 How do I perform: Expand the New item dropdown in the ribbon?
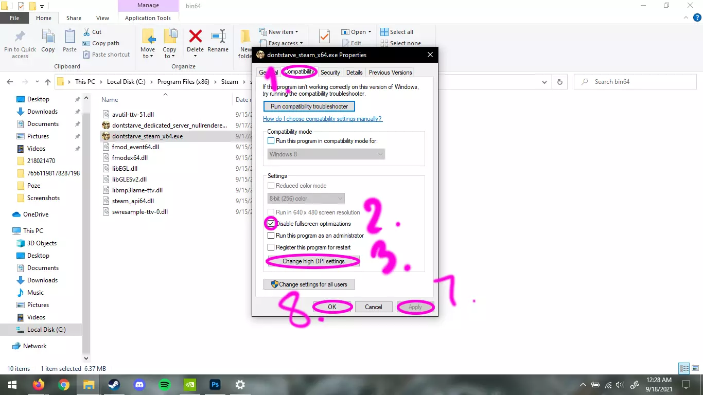(296, 32)
